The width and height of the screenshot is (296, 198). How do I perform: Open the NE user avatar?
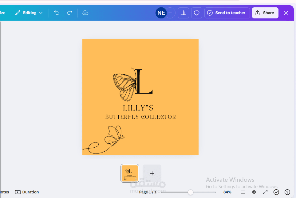pyautogui.click(x=161, y=13)
